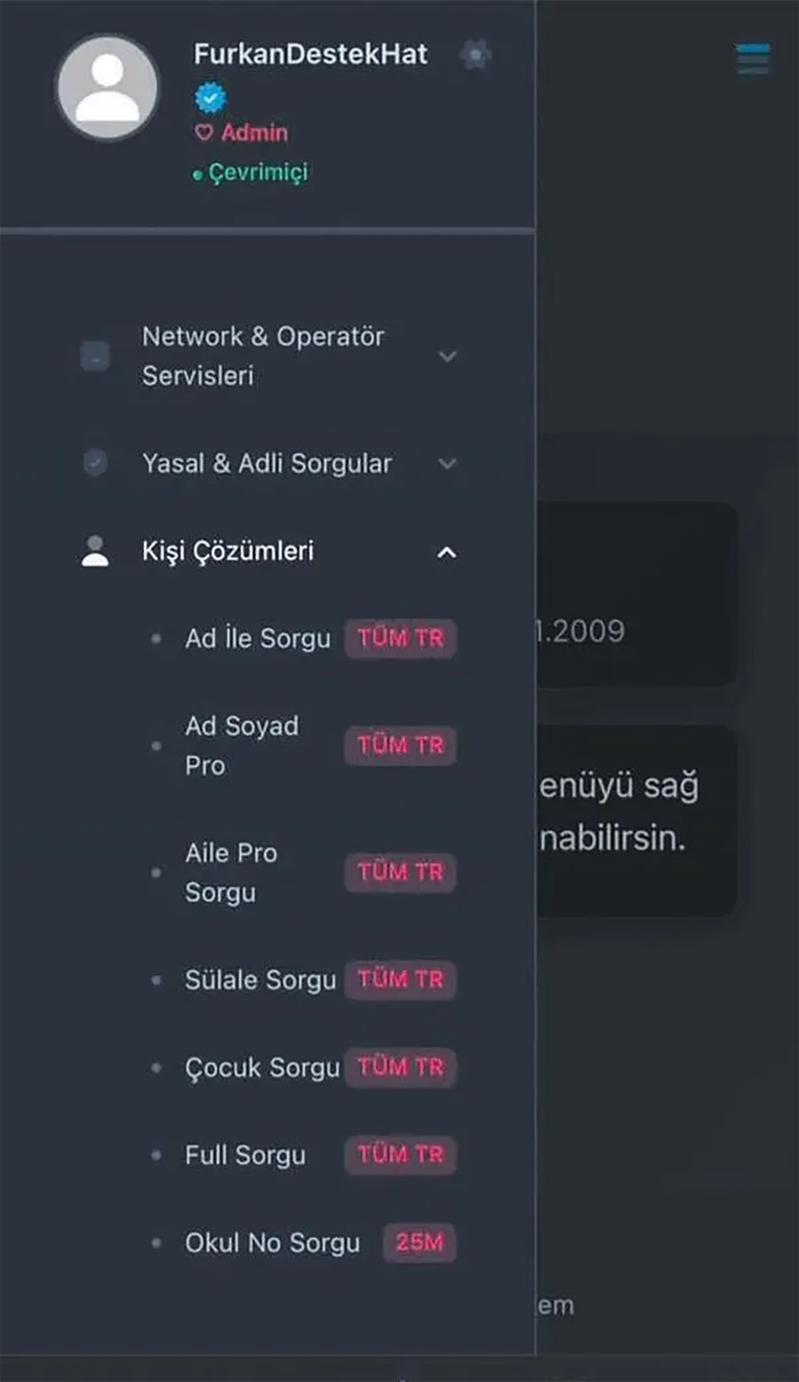This screenshot has height=1382, width=799.
Task: Click the heart icon beside Admin
Action: click(204, 133)
